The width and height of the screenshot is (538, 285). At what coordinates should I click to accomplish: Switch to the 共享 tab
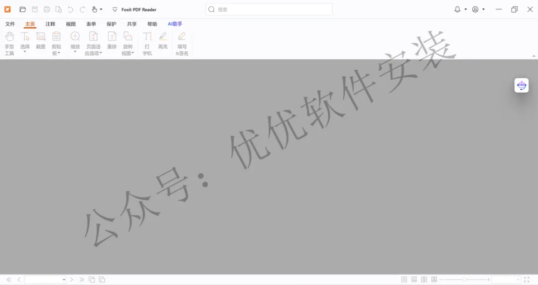click(x=132, y=24)
